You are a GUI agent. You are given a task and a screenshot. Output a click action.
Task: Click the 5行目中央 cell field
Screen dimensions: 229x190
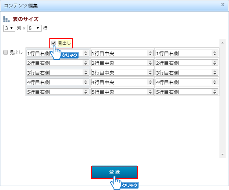pyautogui.click(x=119, y=92)
